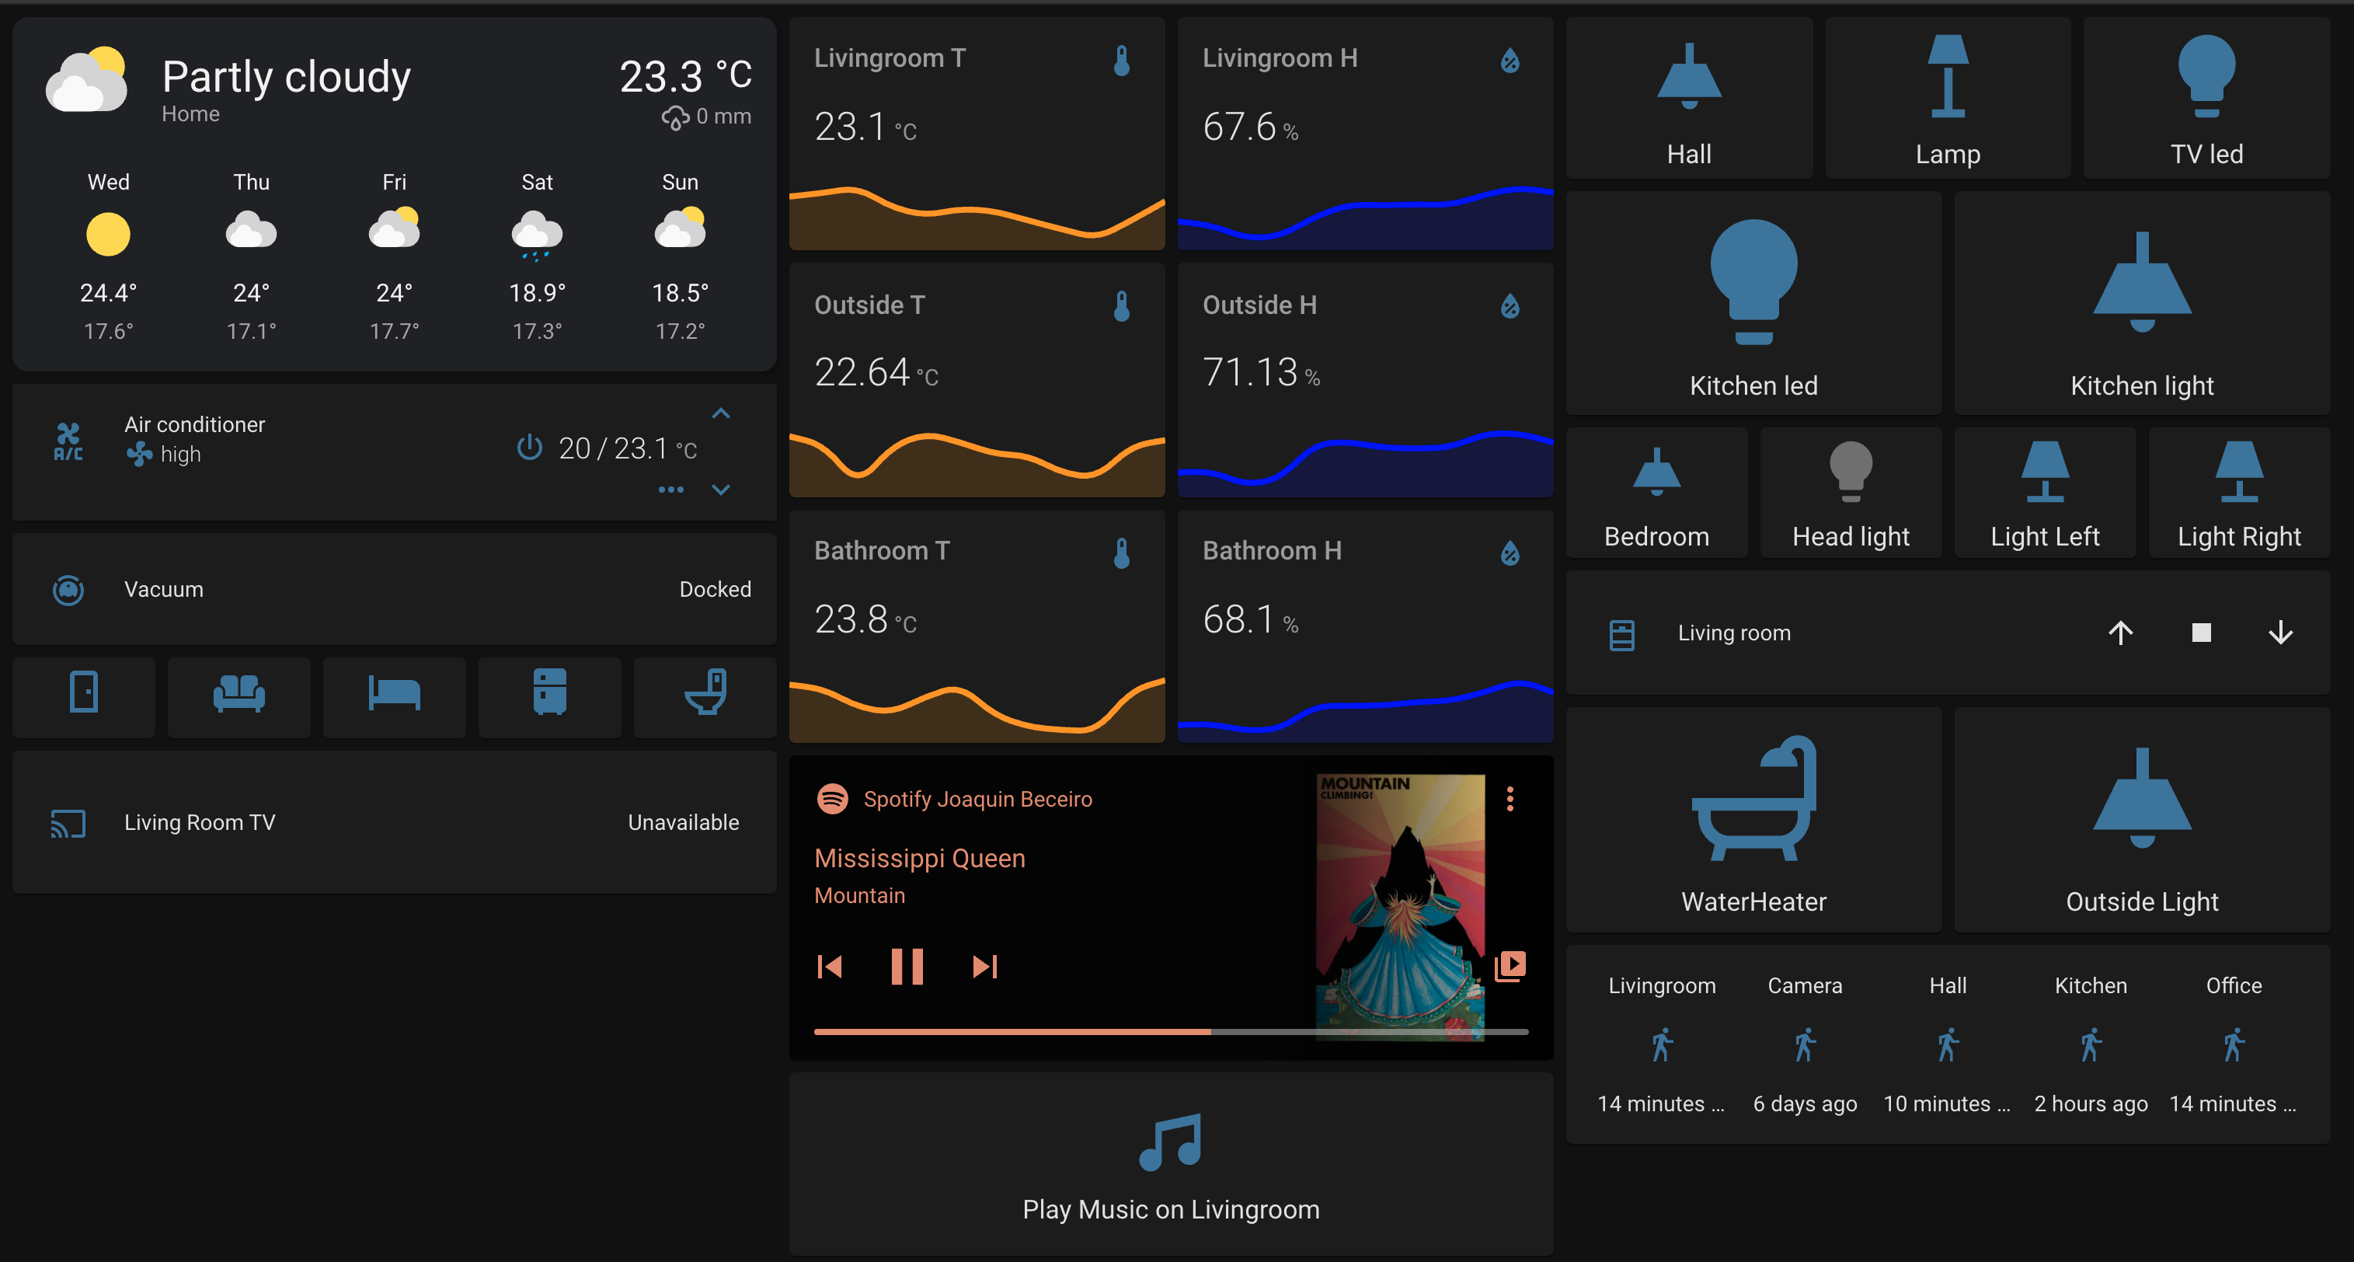The height and width of the screenshot is (1262, 2354).
Task: Click the Spotify pause button
Action: click(906, 966)
